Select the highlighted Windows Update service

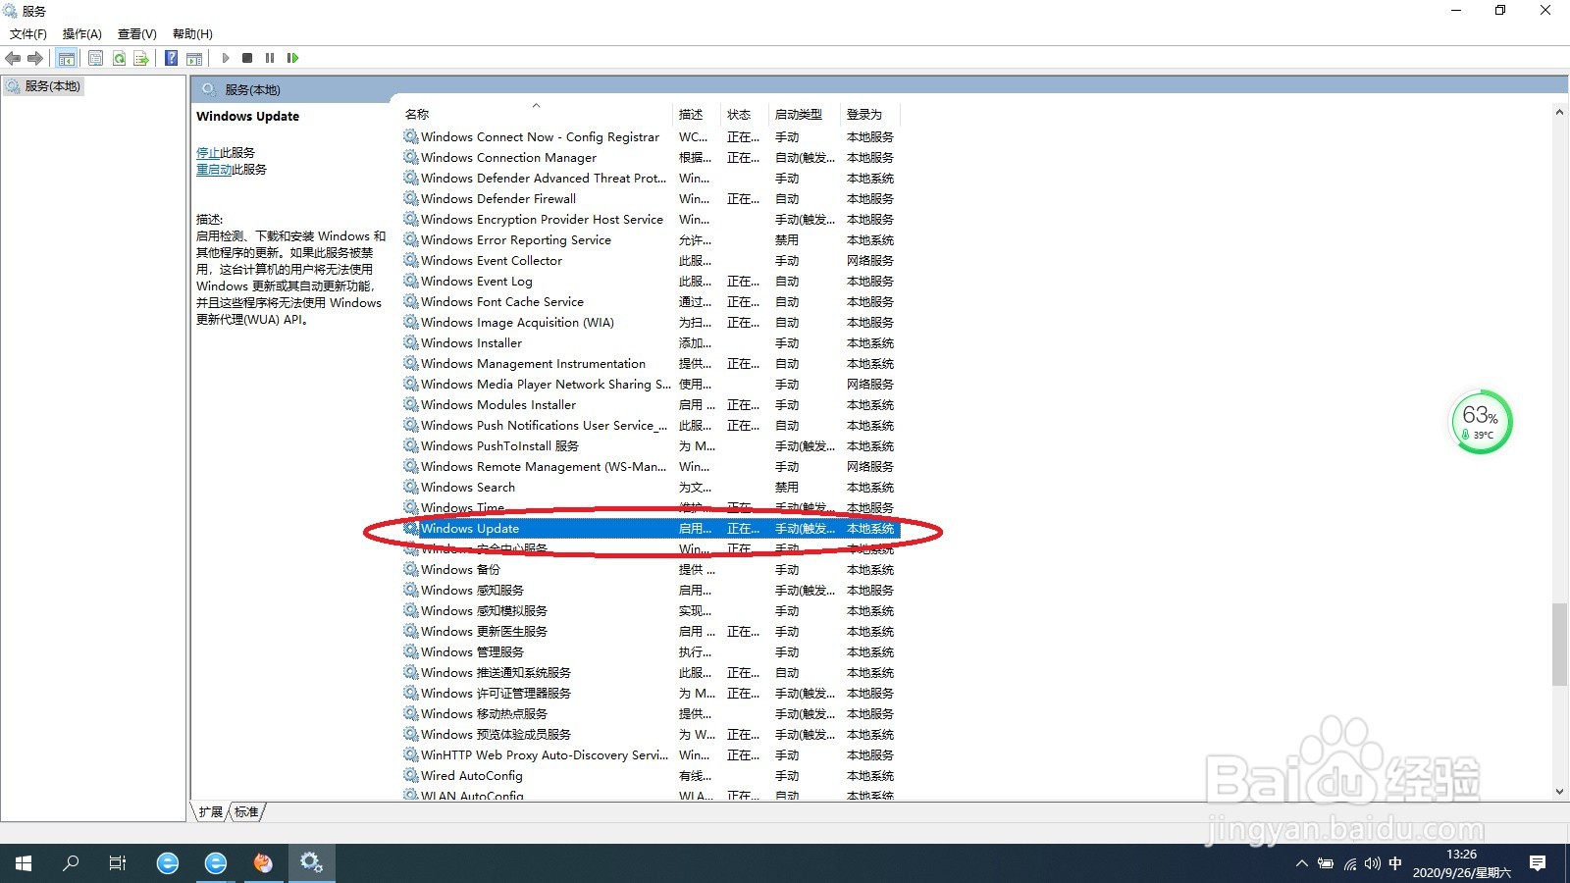tap(650, 529)
